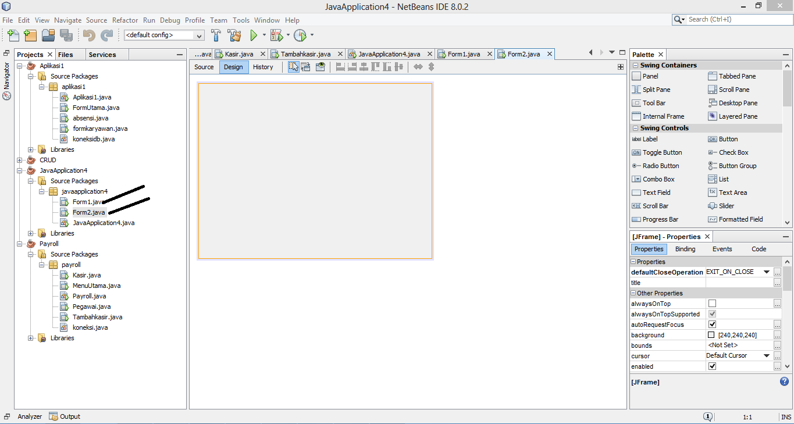Image resolution: width=794 pixels, height=424 pixels.
Task: Open the Refactor menu
Action: (125, 20)
